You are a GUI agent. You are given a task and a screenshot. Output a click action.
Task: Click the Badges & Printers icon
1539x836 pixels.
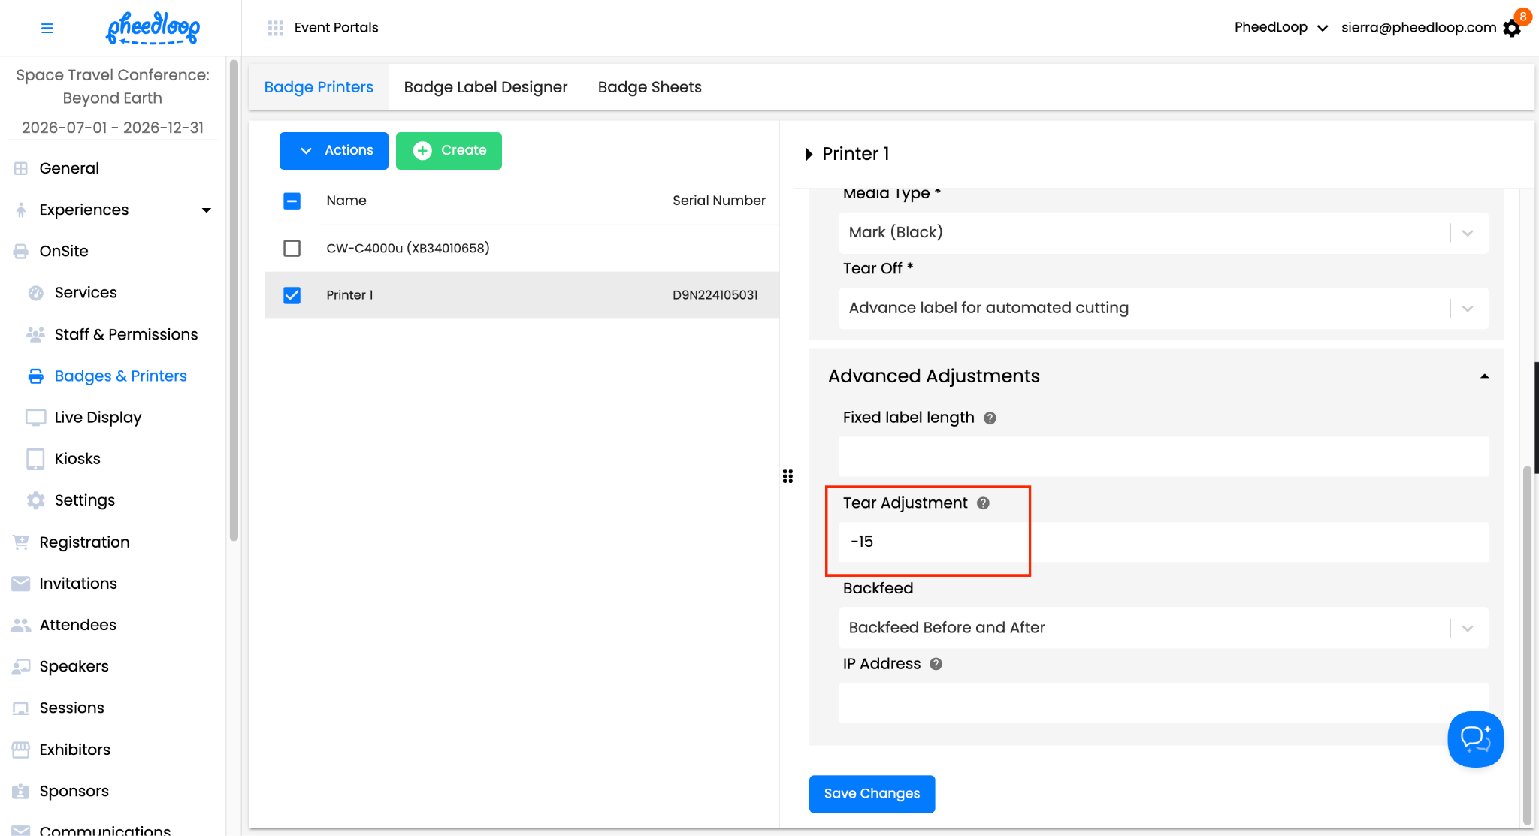tap(35, 376)
